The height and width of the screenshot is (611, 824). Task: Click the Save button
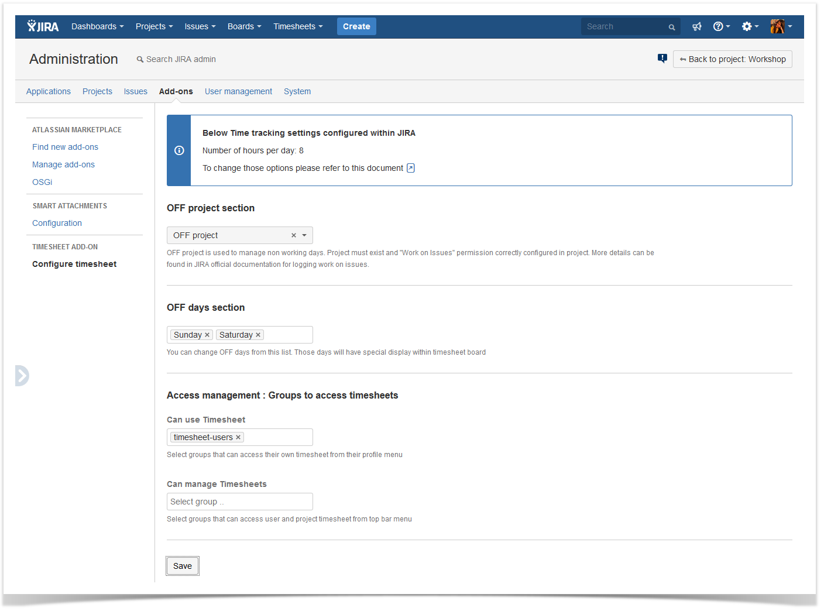pos(183,566)
